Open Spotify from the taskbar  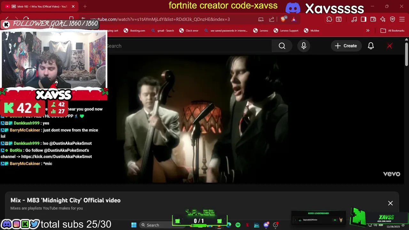coord(238,225)
